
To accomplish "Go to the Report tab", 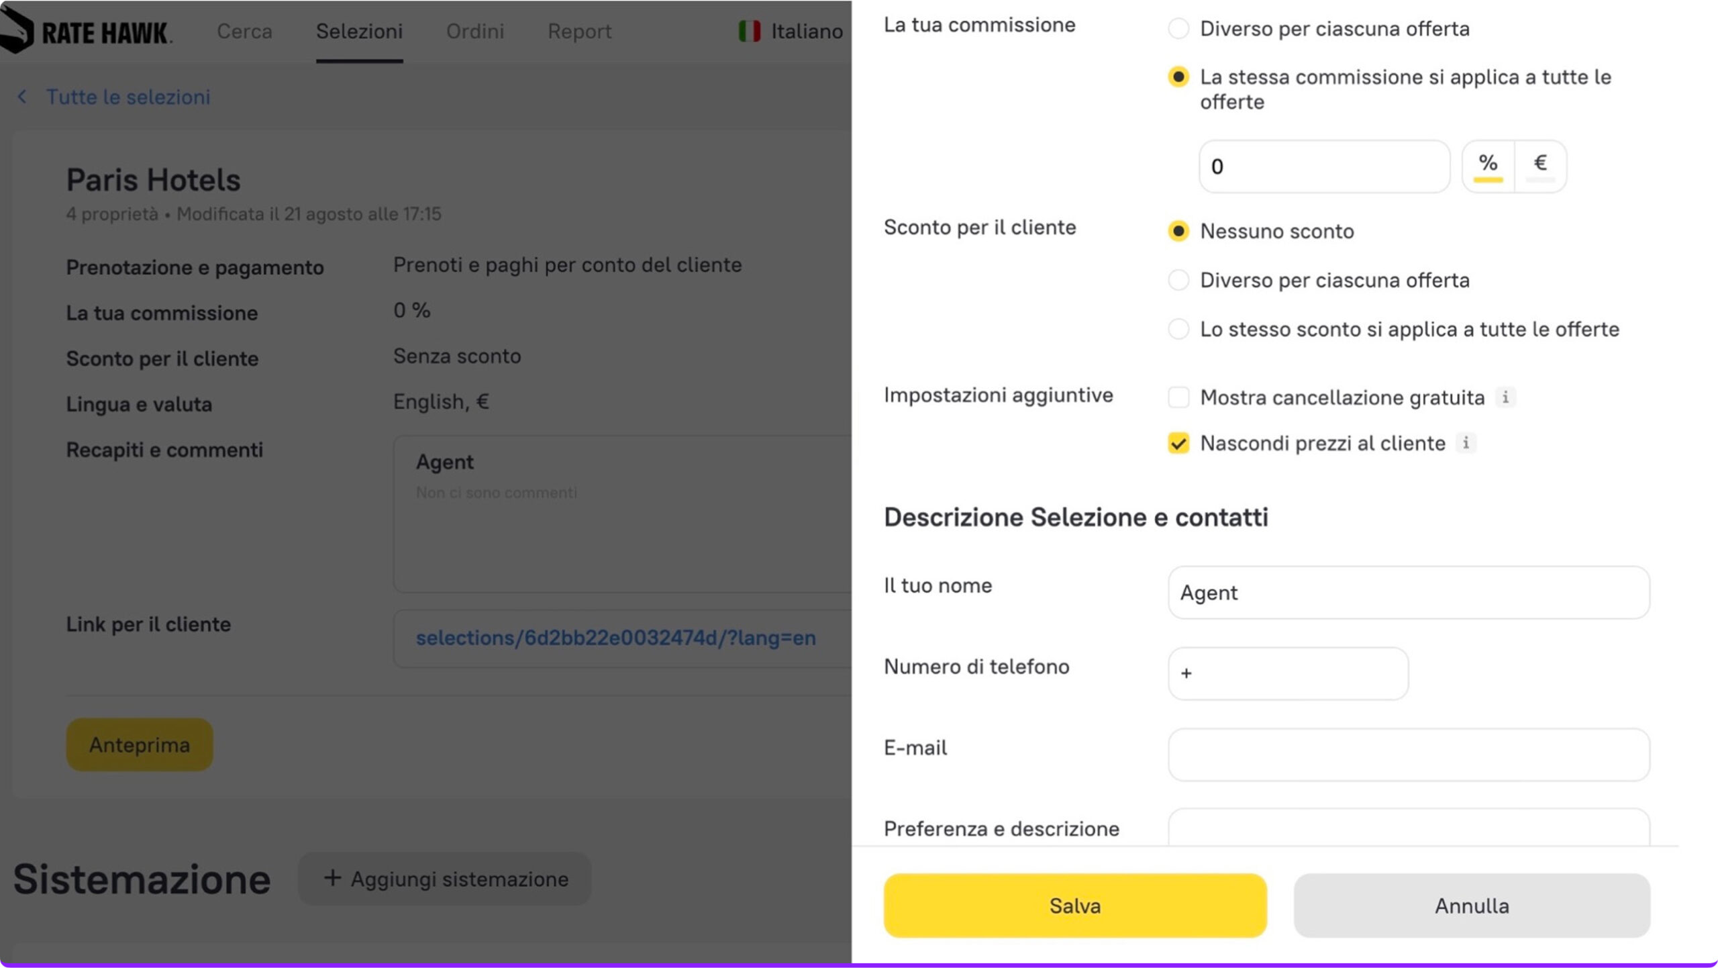I will [x=579, y=32].
